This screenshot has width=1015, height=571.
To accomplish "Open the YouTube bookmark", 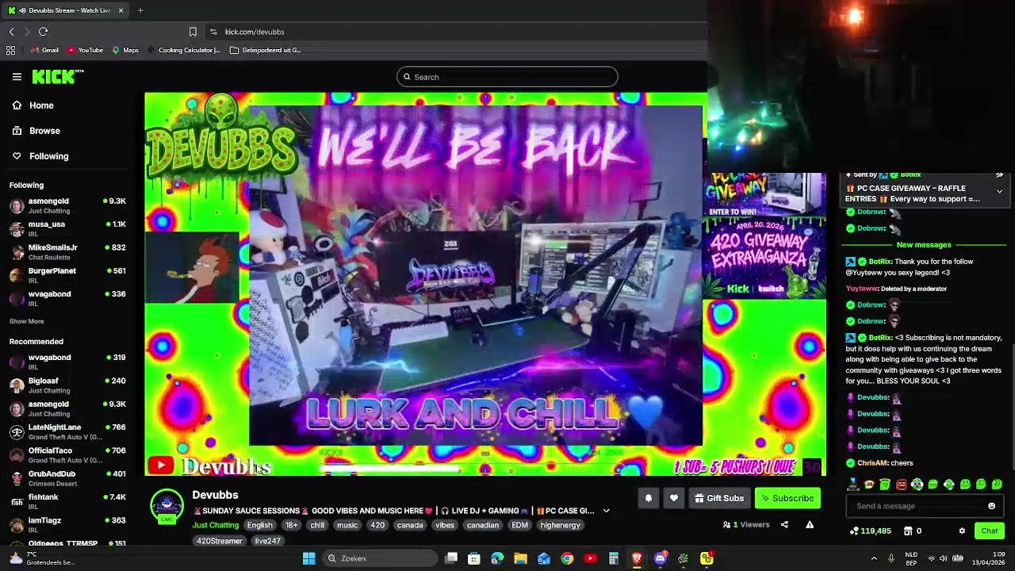I will pyautogui.click(x=85, y=50).
